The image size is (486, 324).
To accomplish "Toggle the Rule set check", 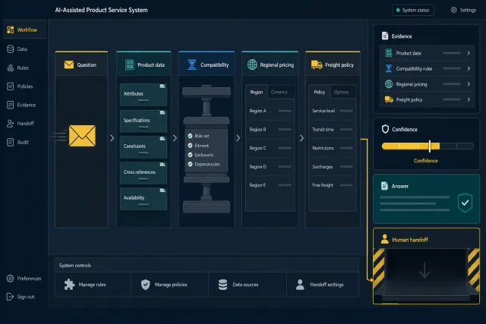I will (191, 136).
